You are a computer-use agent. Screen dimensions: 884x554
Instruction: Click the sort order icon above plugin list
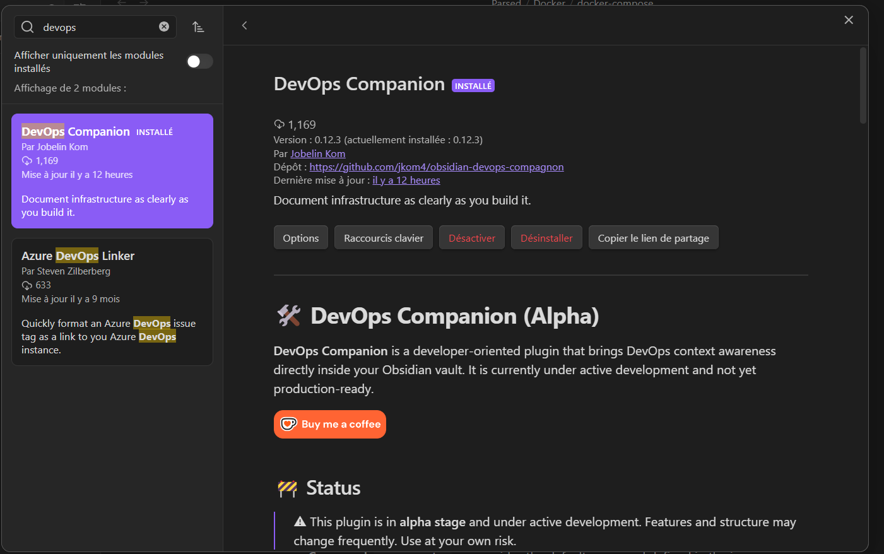[198, 27]
